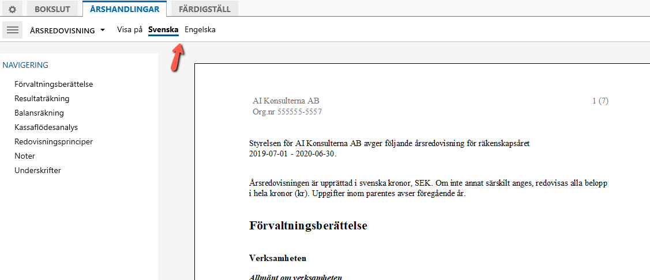This screenshot has width=650, height=280.
Task: Click the Visa på label
Action: point(130,30)
